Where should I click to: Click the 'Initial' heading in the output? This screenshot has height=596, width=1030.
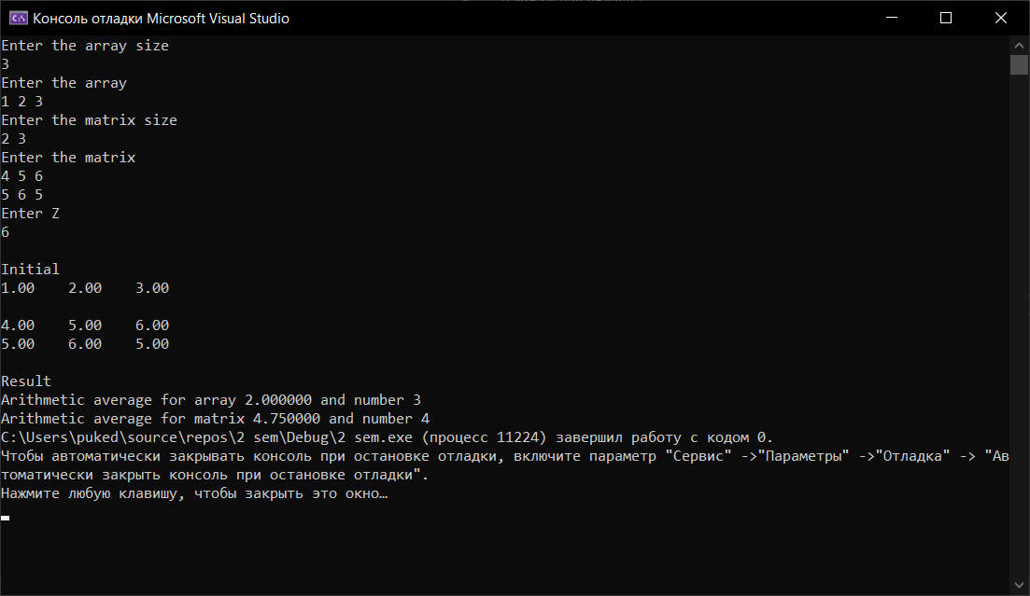coord(31,270)
